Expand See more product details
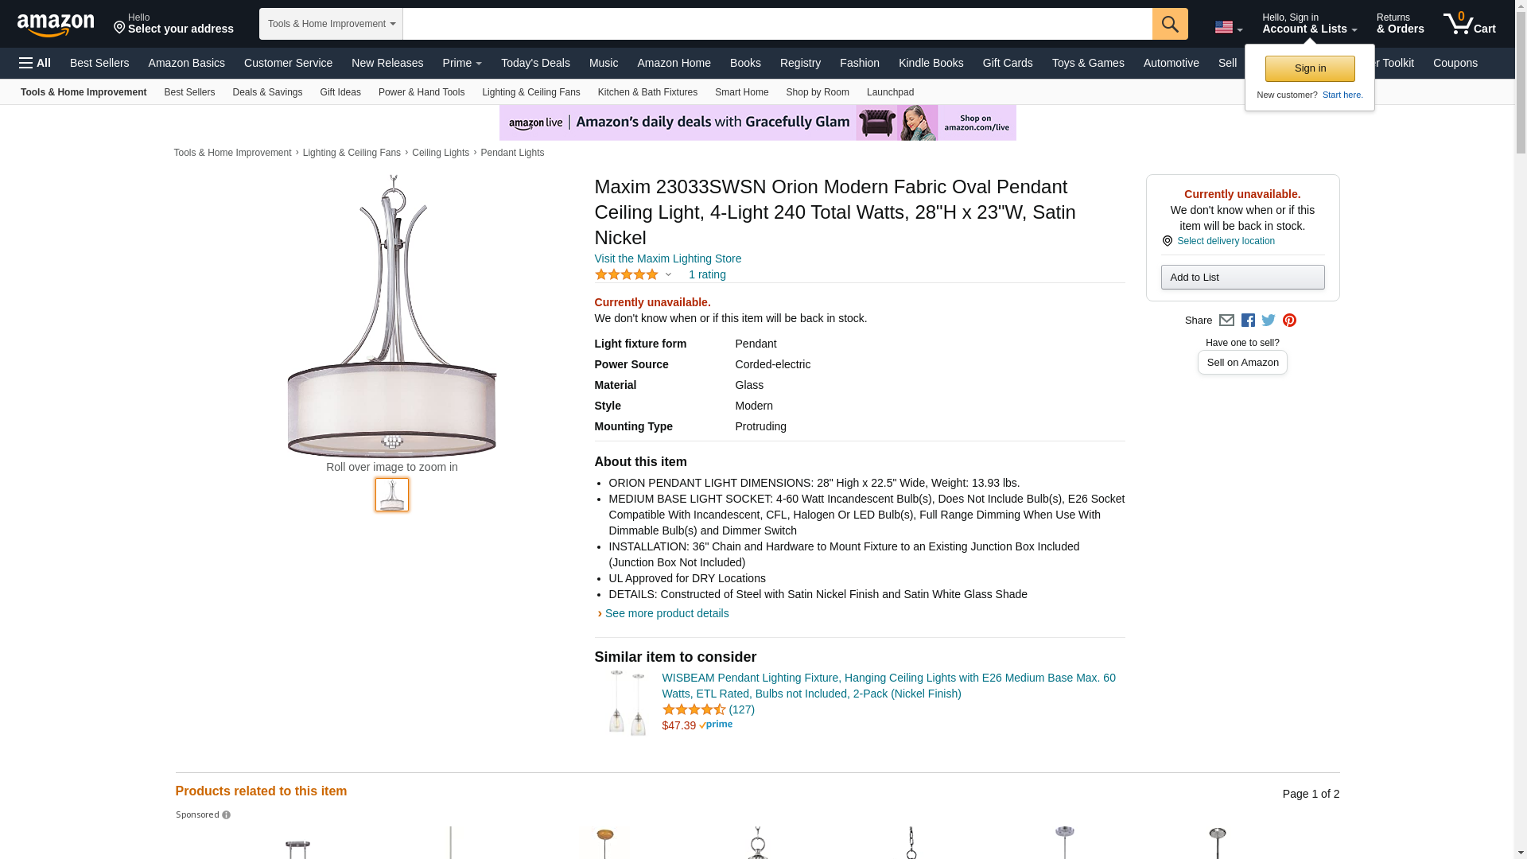Screen dimensions: 1527x859 coord(666,613)
